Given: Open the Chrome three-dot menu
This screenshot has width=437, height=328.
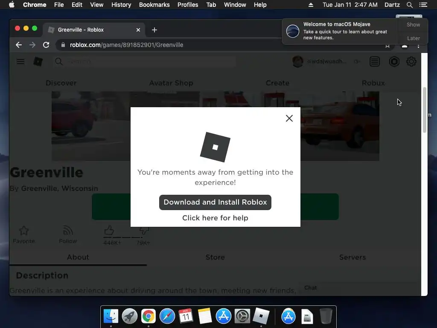Looking at the screenshot, I should point(418,46).
